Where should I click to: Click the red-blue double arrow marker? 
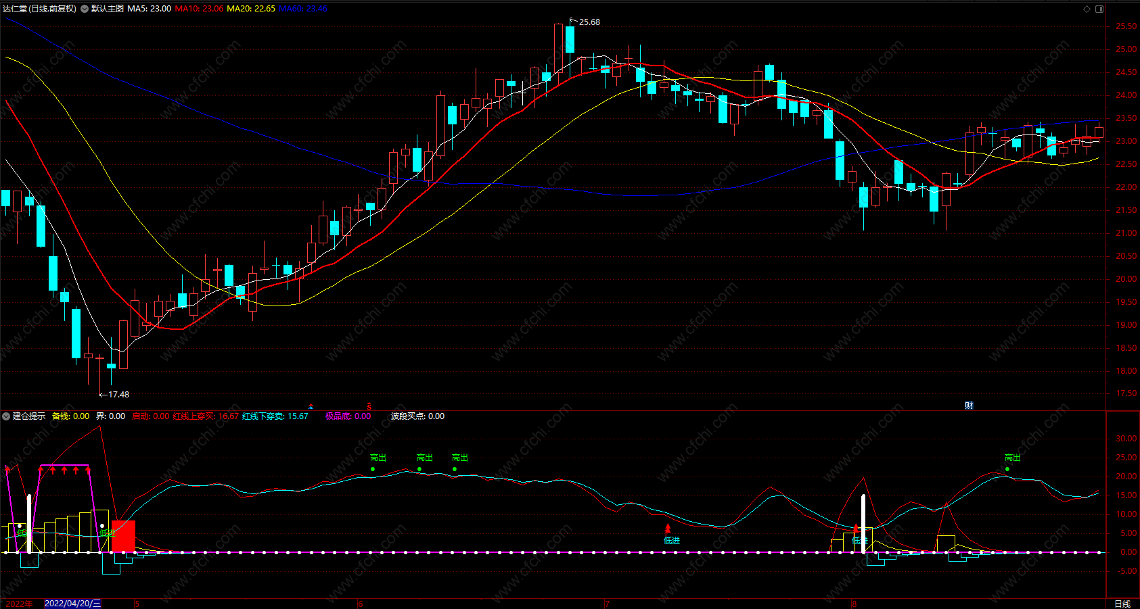[311, 406]
